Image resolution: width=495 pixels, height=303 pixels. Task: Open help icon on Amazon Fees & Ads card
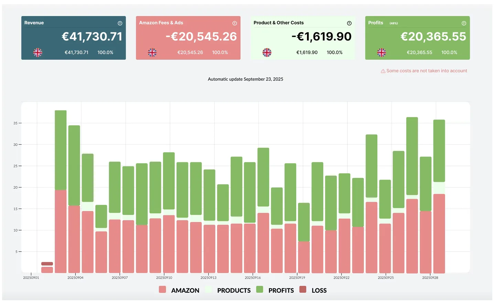(234, 23)
